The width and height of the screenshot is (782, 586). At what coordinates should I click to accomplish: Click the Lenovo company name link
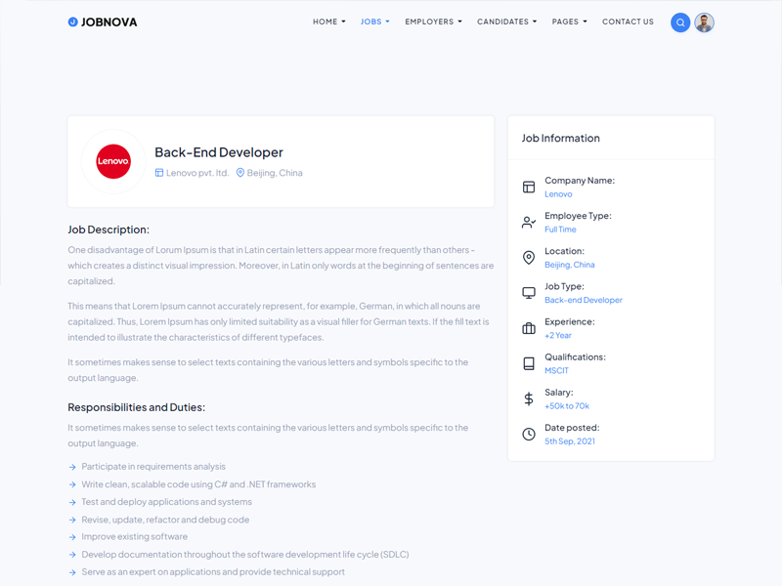tap(558, 194)
